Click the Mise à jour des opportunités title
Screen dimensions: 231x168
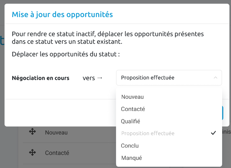[62, 14]
